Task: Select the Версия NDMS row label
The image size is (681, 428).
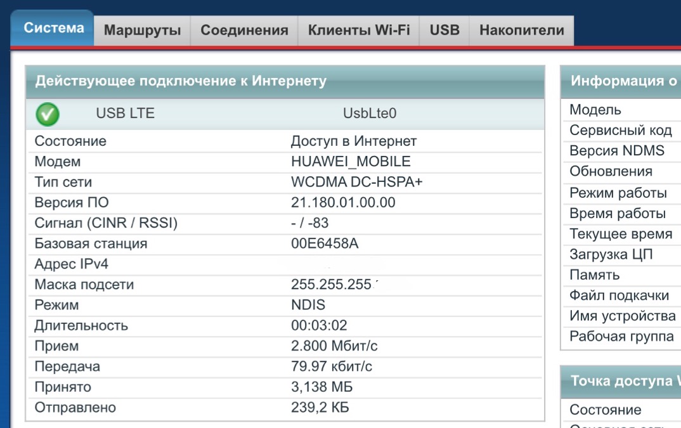Action: point(616,151)
